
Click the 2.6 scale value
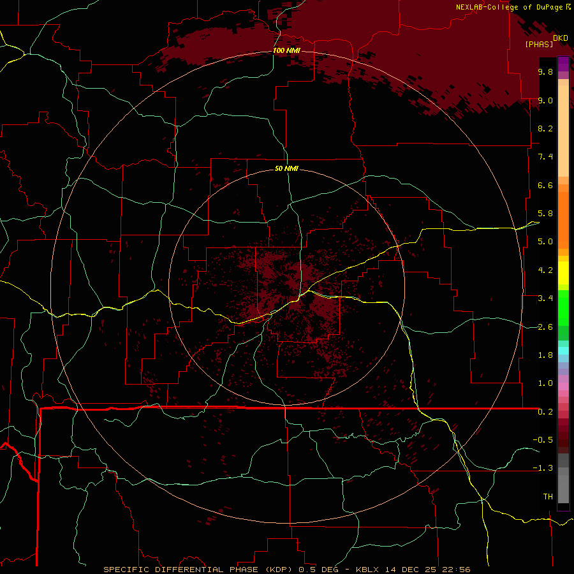pos(545,327)
